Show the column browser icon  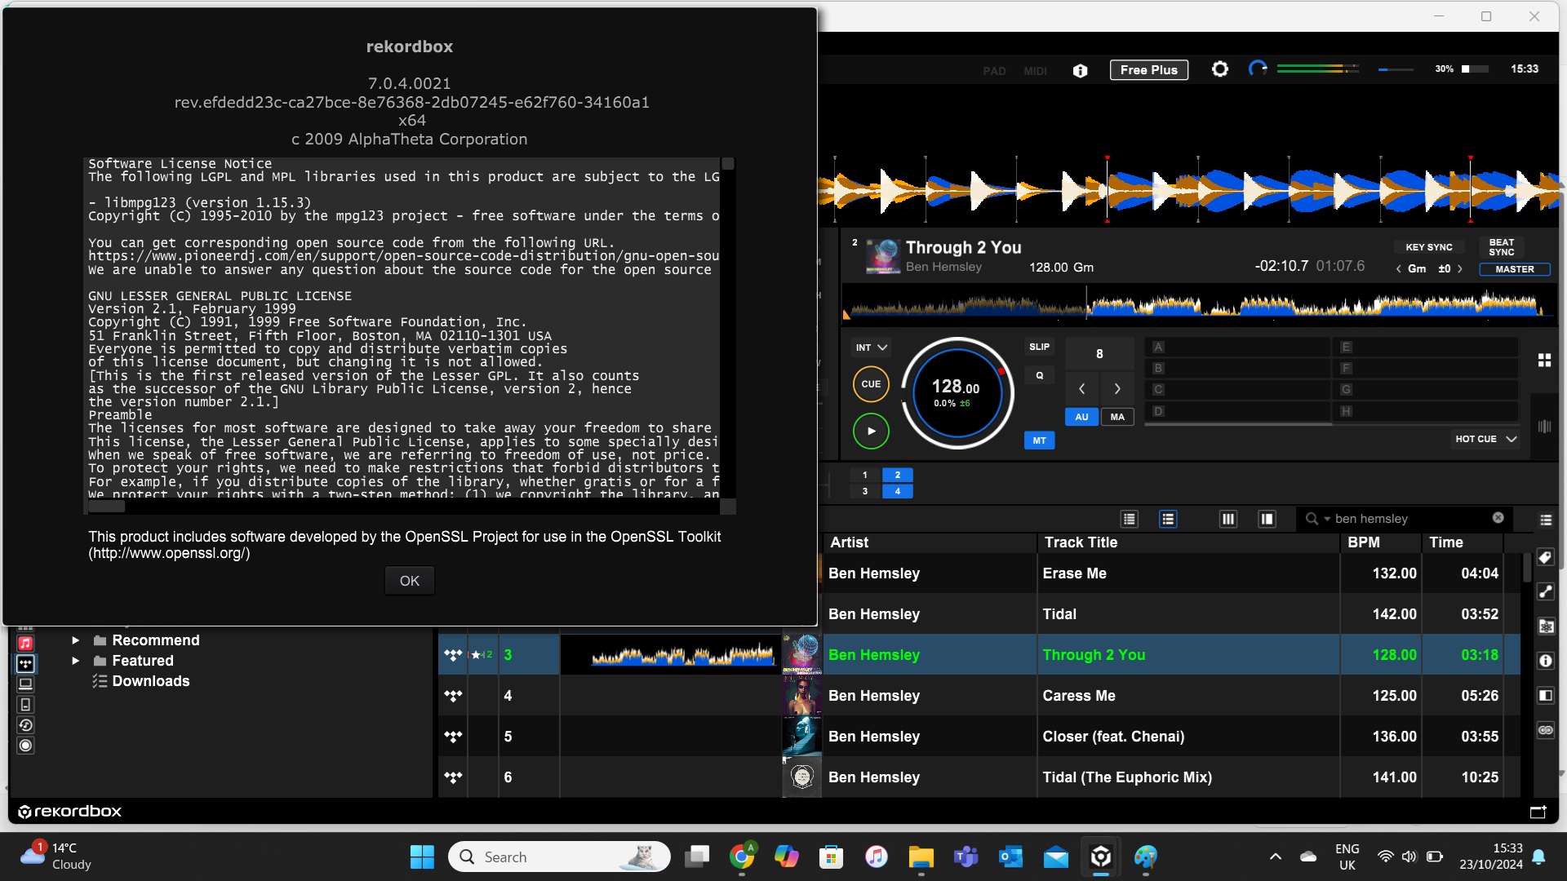click(x=1227, y=519)
